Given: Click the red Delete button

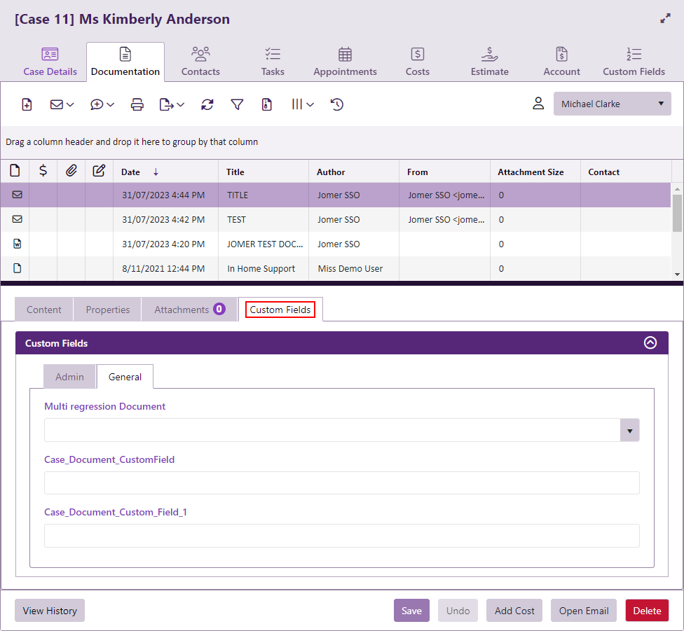Looking at the screenshot, I should point(646,611).
